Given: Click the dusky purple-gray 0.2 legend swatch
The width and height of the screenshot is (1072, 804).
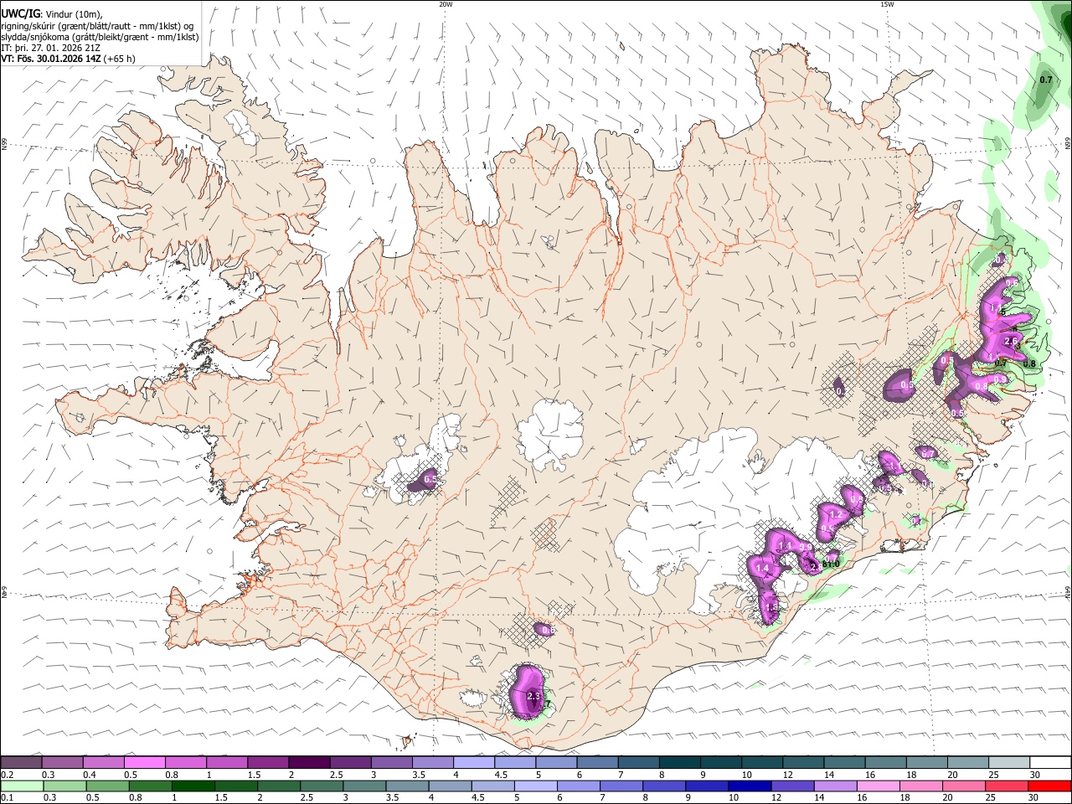Looking at the screenshot, I should (22, 762).
